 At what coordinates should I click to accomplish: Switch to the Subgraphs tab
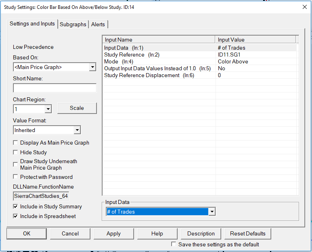tap(73, 24)
